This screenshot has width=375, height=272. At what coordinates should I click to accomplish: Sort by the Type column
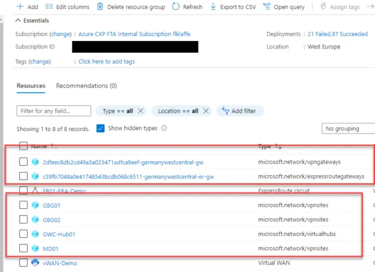[270, 146]
